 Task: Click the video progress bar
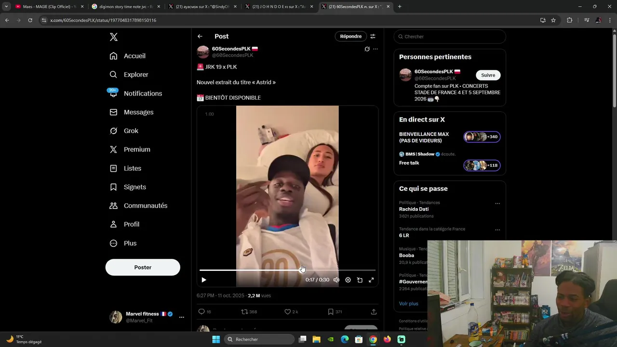(x=287, y=270)
